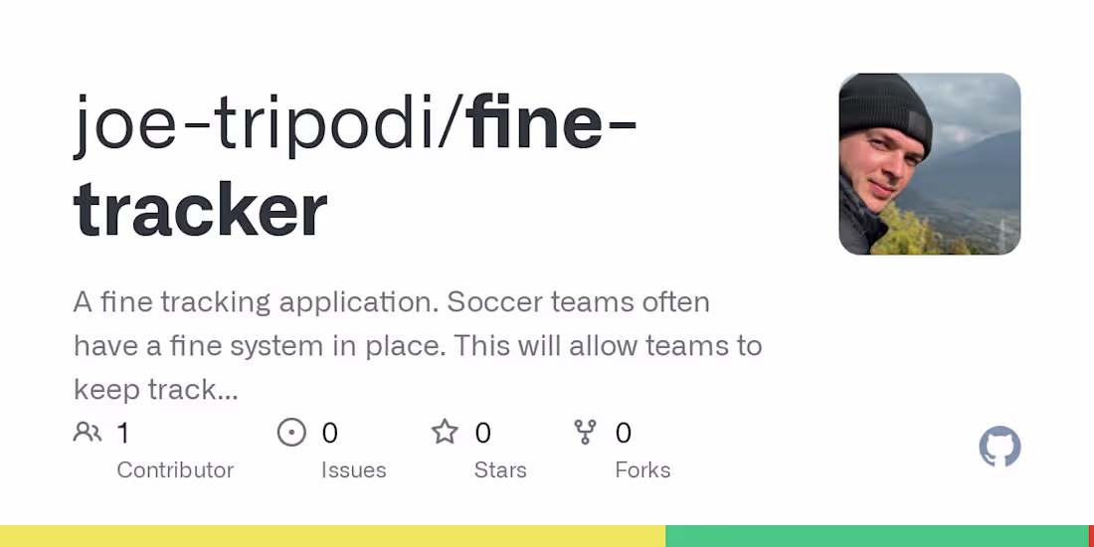
Task: Select the 'Stars' label
Action: point(500,470)
